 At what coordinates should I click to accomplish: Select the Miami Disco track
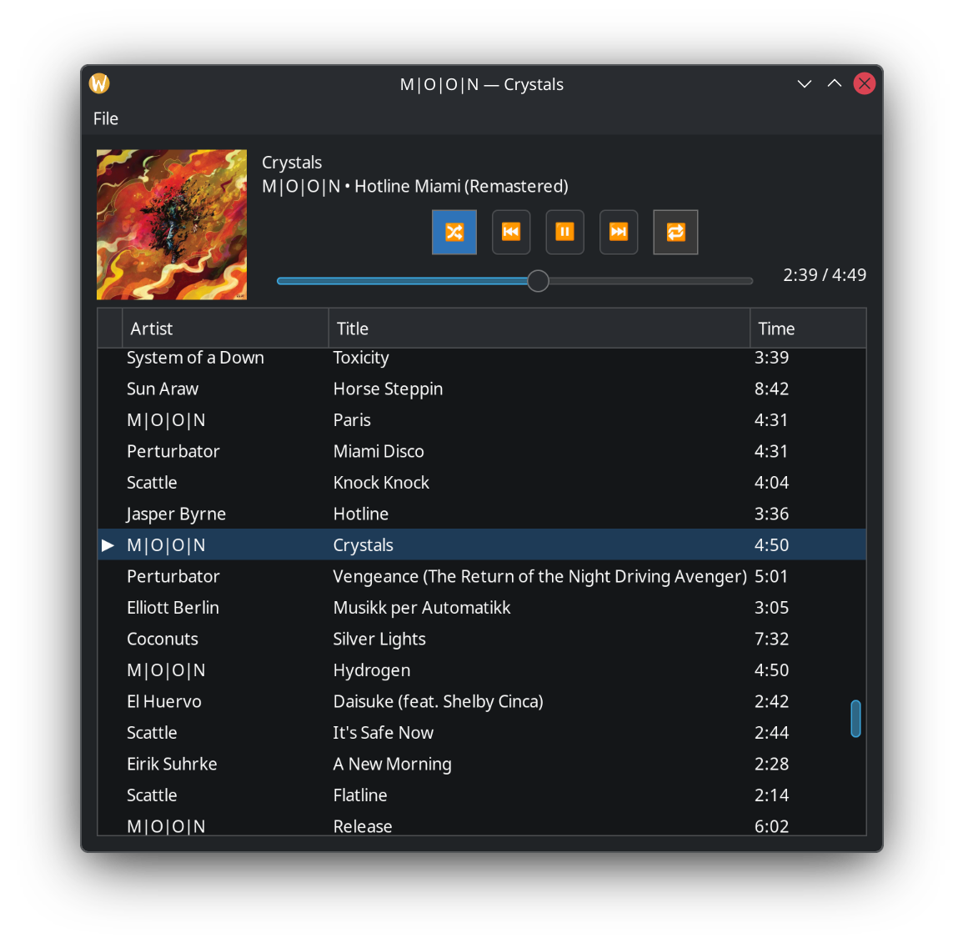tap(482, 451)
